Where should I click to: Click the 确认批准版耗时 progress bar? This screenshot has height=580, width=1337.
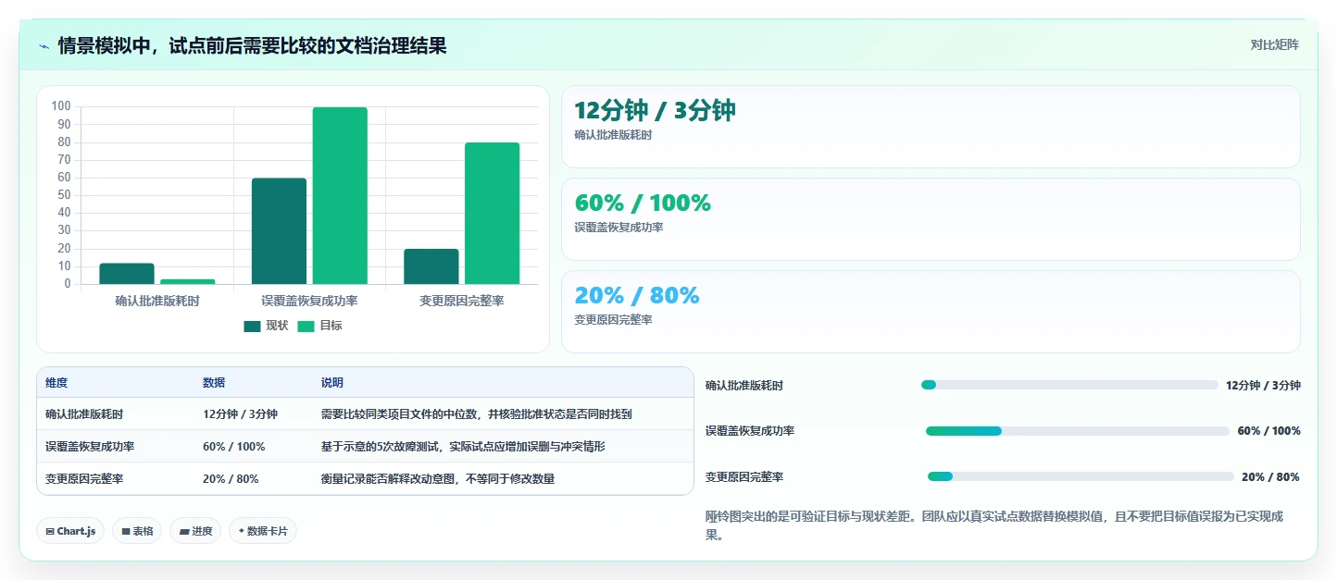tap(1069, 385)
